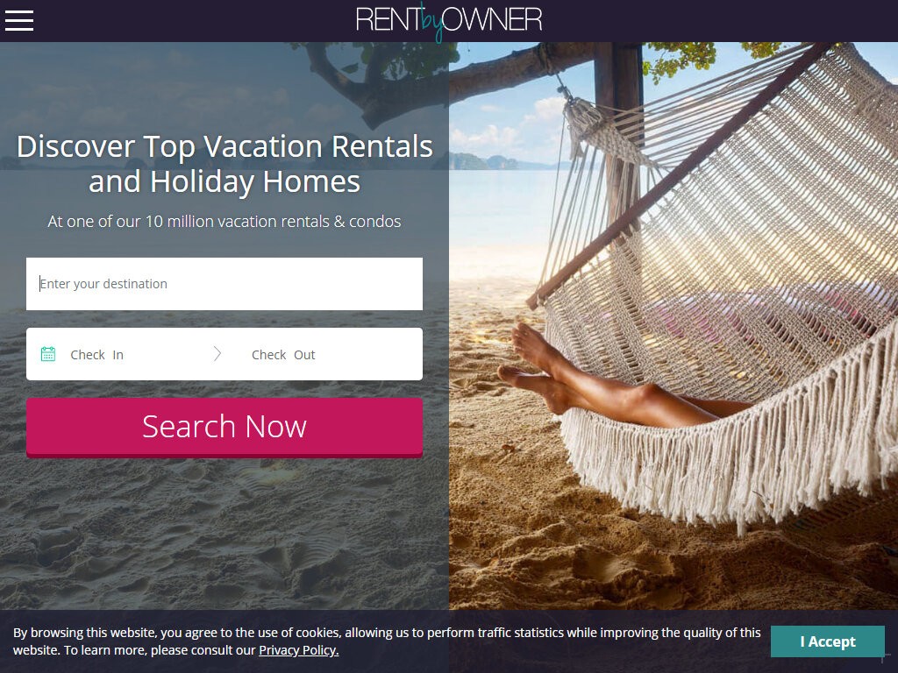Viewport: 898px width, 673px height.
Task: Open the Privacy Policy link
Action: [298, 650]
